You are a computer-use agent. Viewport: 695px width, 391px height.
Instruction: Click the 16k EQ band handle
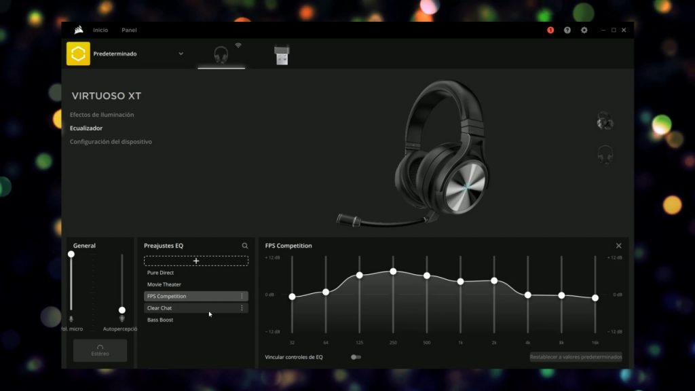pyautogui.click(x=595, y=298)
